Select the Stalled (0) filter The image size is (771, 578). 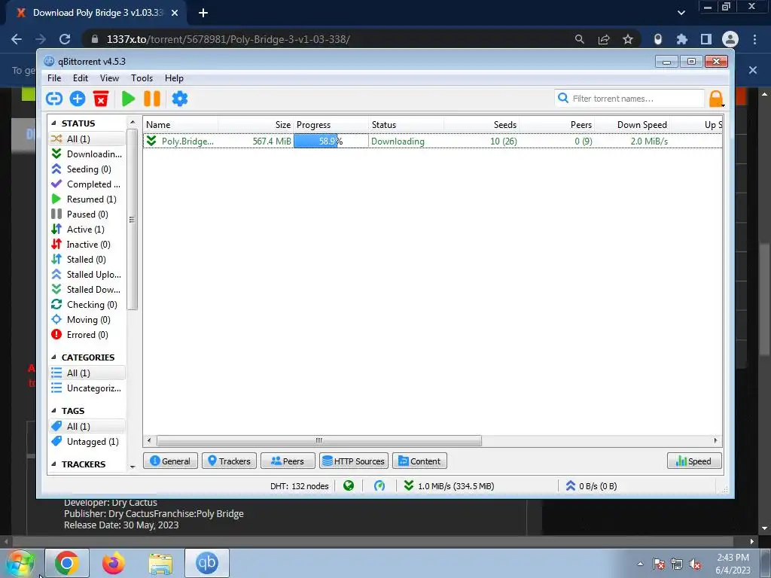[x=87, y=260]
